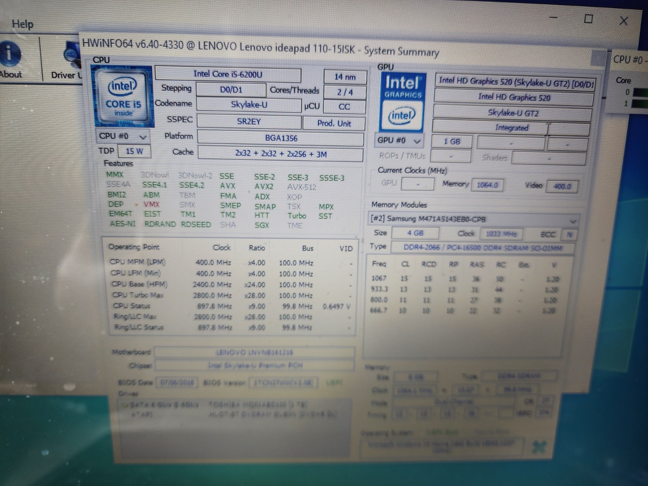Click the µCU value CC
Screen dimensions: 648x486
[344, 107]
